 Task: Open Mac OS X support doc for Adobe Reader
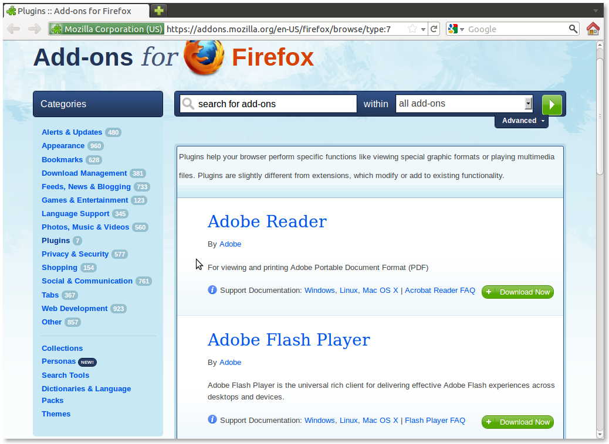tap(380, 291)
